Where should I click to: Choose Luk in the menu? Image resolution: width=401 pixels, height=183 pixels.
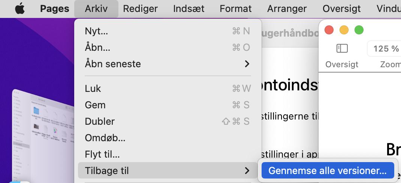(93, 89)
